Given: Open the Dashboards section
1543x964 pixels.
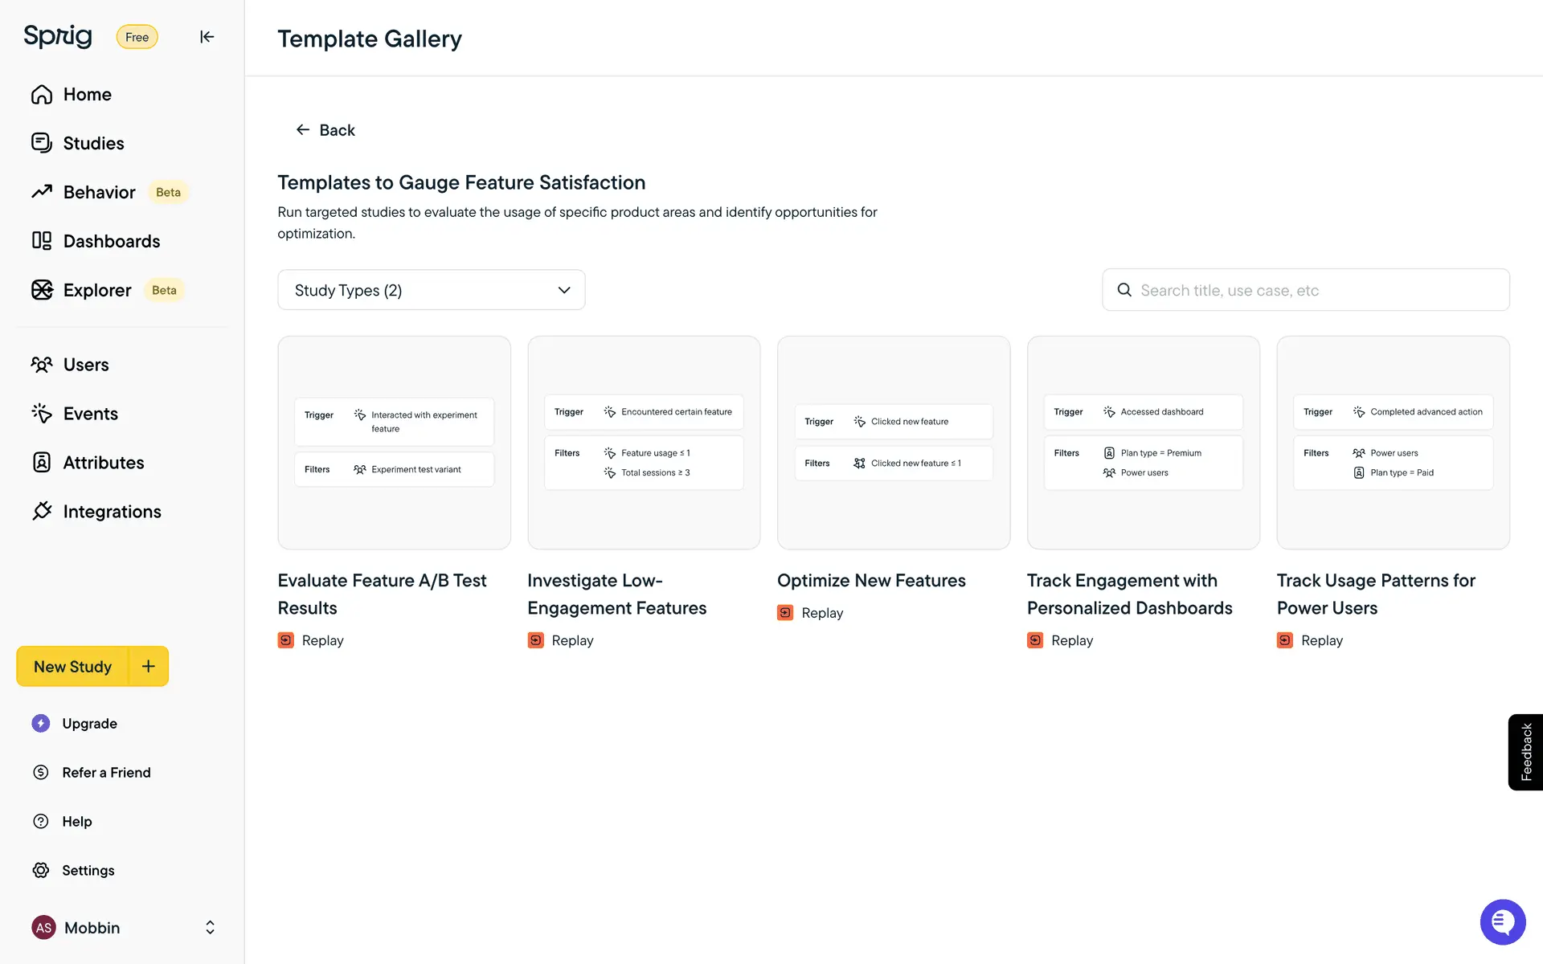Looking at the screenshot, I should click(111, 241).
